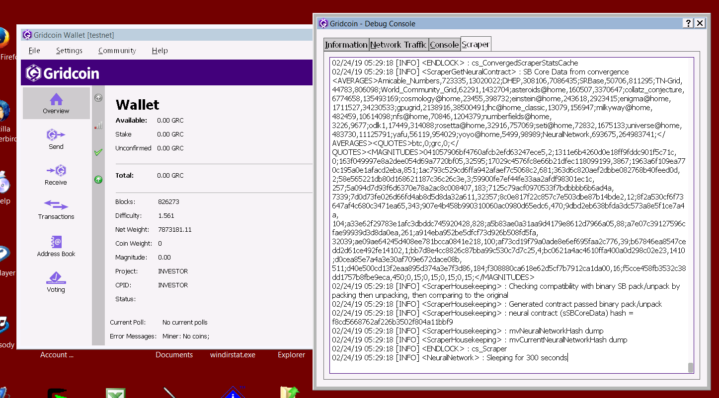Screen dimensions: 719x398
Task: Open the Address Book page
Action: pyautogui.click(x=56, y=246)
